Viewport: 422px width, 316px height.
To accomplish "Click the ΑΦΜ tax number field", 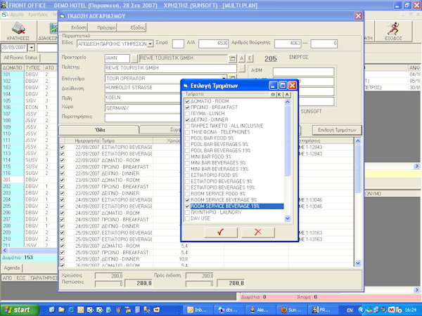I will click(x=303, y=72).
